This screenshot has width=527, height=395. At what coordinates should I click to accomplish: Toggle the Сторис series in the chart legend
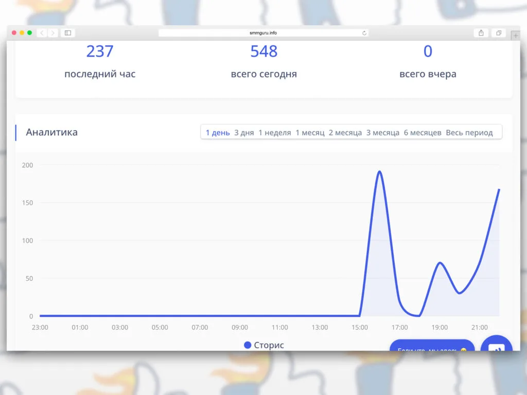(x=264, y=345)
